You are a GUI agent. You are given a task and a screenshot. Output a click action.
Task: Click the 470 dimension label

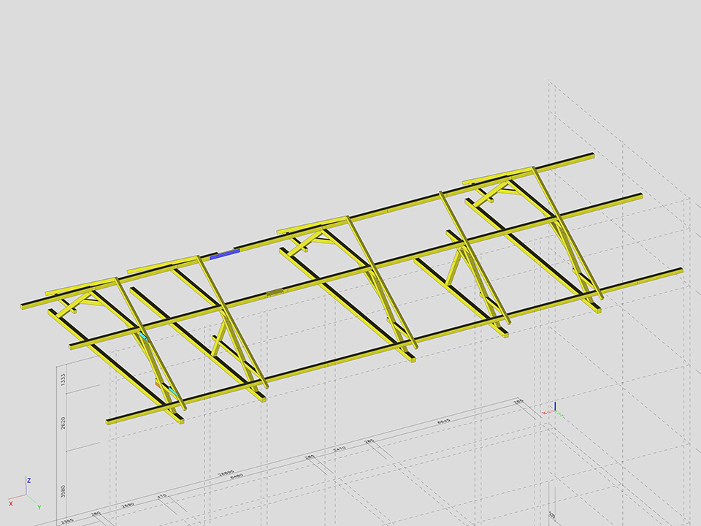(161, 496)
